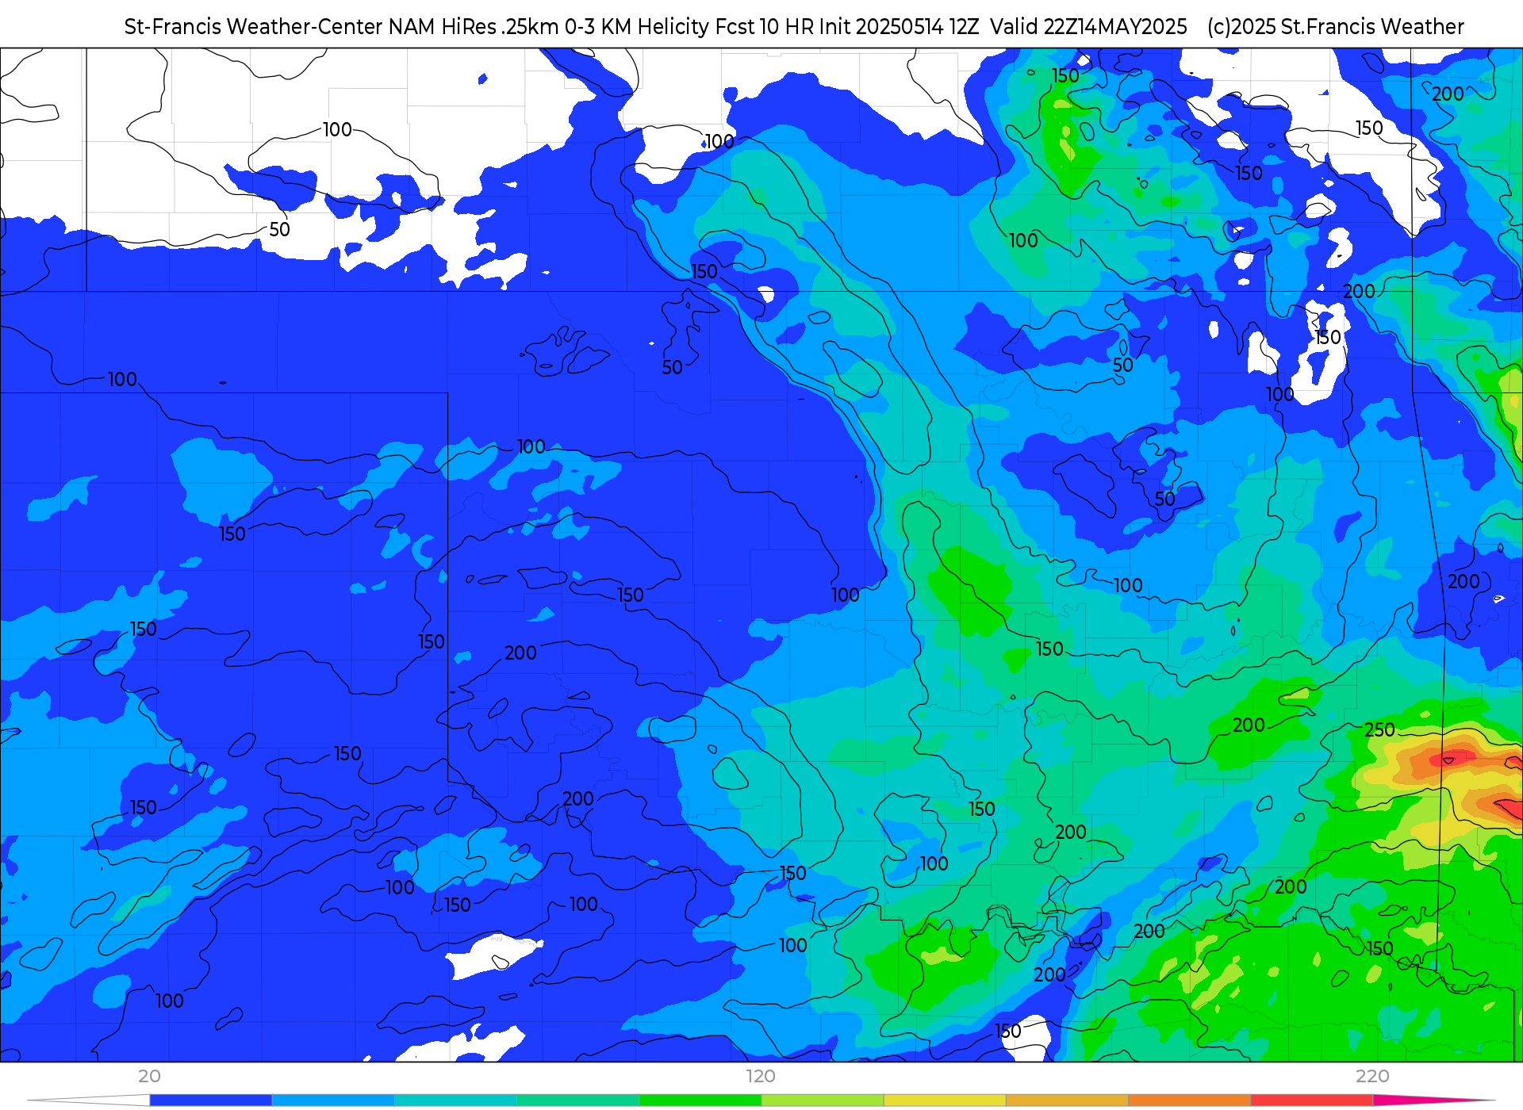Screen dimensions: 1523x1110
Task: Click the pale arrow at the colorbar's low end
Action: tap(88, 1100)
